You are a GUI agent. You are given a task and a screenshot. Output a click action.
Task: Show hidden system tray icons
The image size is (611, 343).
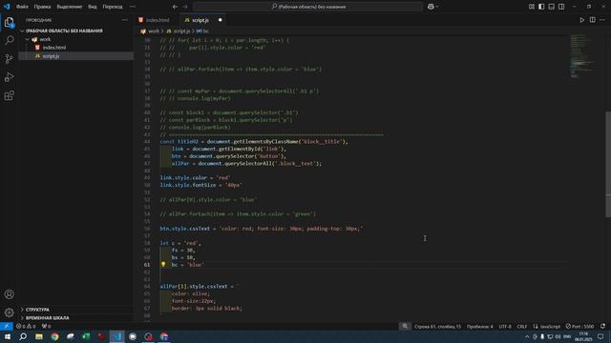tap(527, 336)
